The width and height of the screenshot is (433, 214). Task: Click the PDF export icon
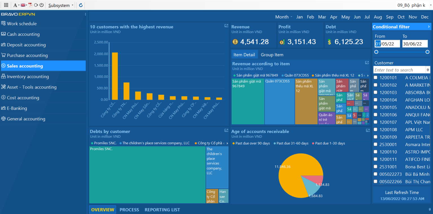point(30,5)
